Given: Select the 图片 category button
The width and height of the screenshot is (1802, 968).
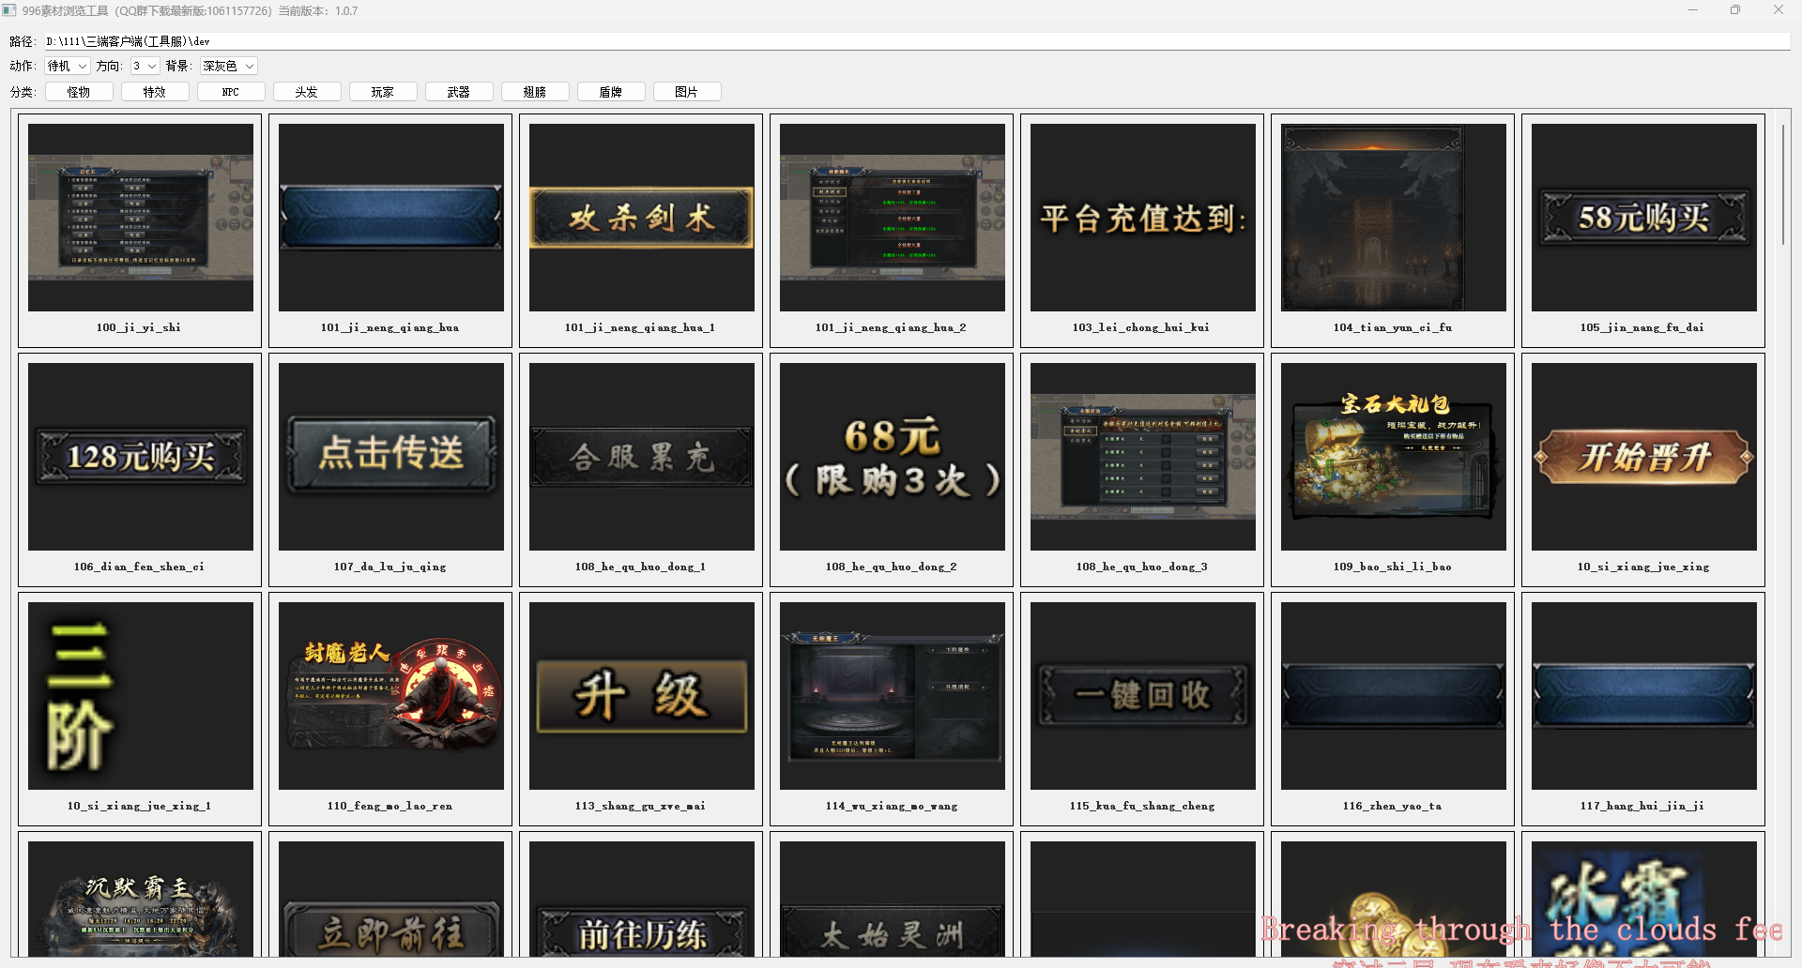Looking at the screenshot, I should point(687,92).
